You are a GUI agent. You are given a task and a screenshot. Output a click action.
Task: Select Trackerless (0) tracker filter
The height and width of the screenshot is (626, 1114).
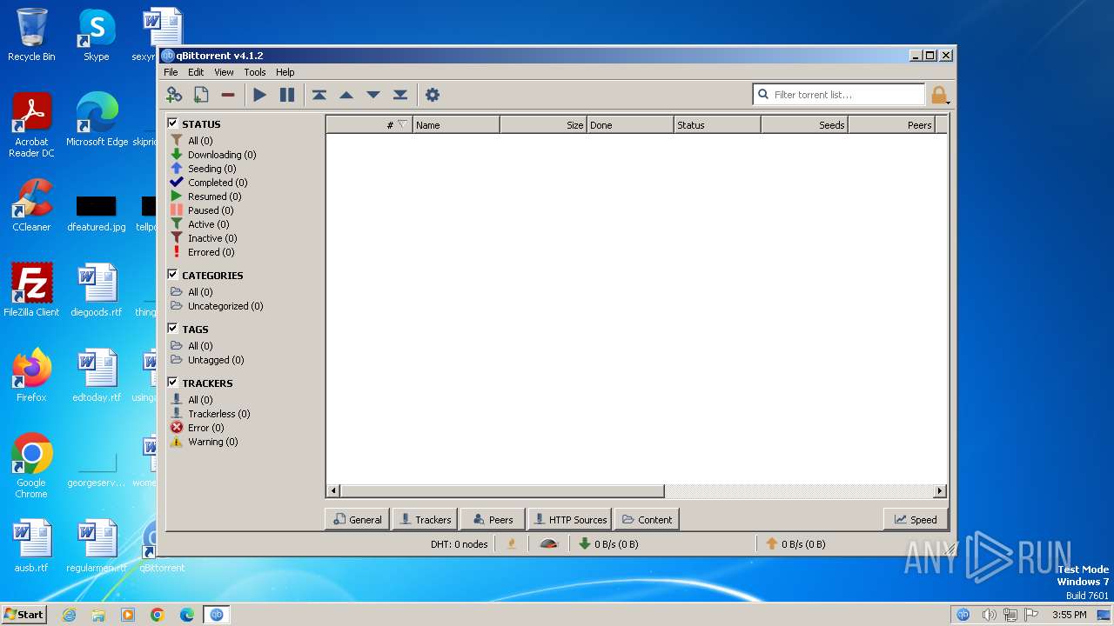click(218, 414)
